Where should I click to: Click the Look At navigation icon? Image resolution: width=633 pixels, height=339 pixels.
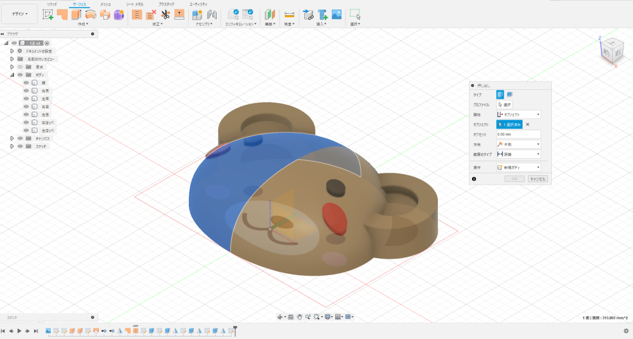pyautogui.click(x=291, y=317)
